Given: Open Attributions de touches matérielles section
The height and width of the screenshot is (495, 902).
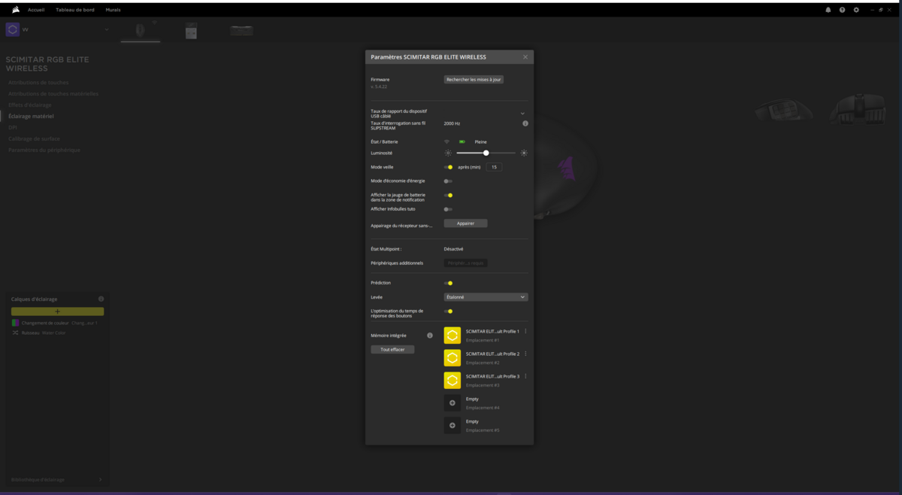Looking at the screenshot, I should (x=53, y=93).
